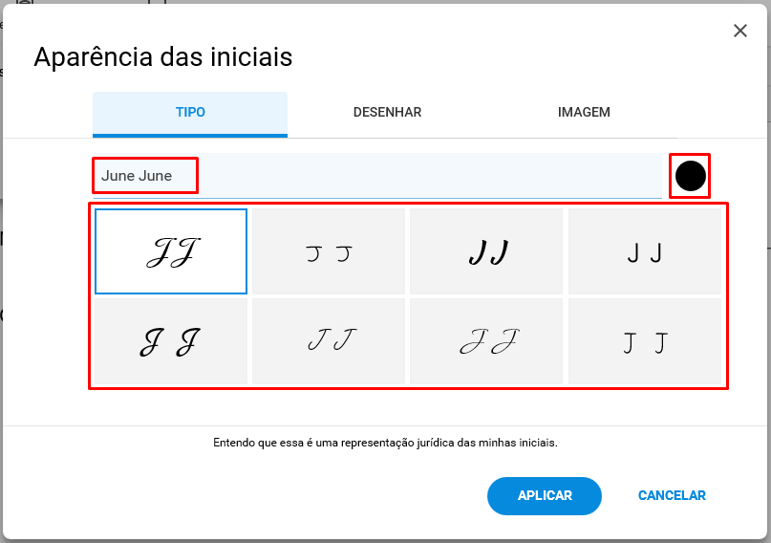Click the legal representation disclaimer text
The width and height of the screenshot is (771, 543).
(386, 443)
